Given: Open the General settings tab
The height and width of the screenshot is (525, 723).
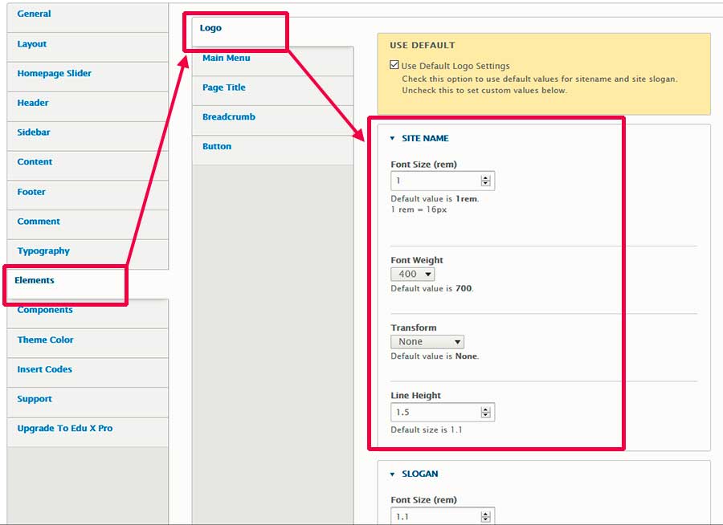Looking at the screenshot, I should click(34, 14).
